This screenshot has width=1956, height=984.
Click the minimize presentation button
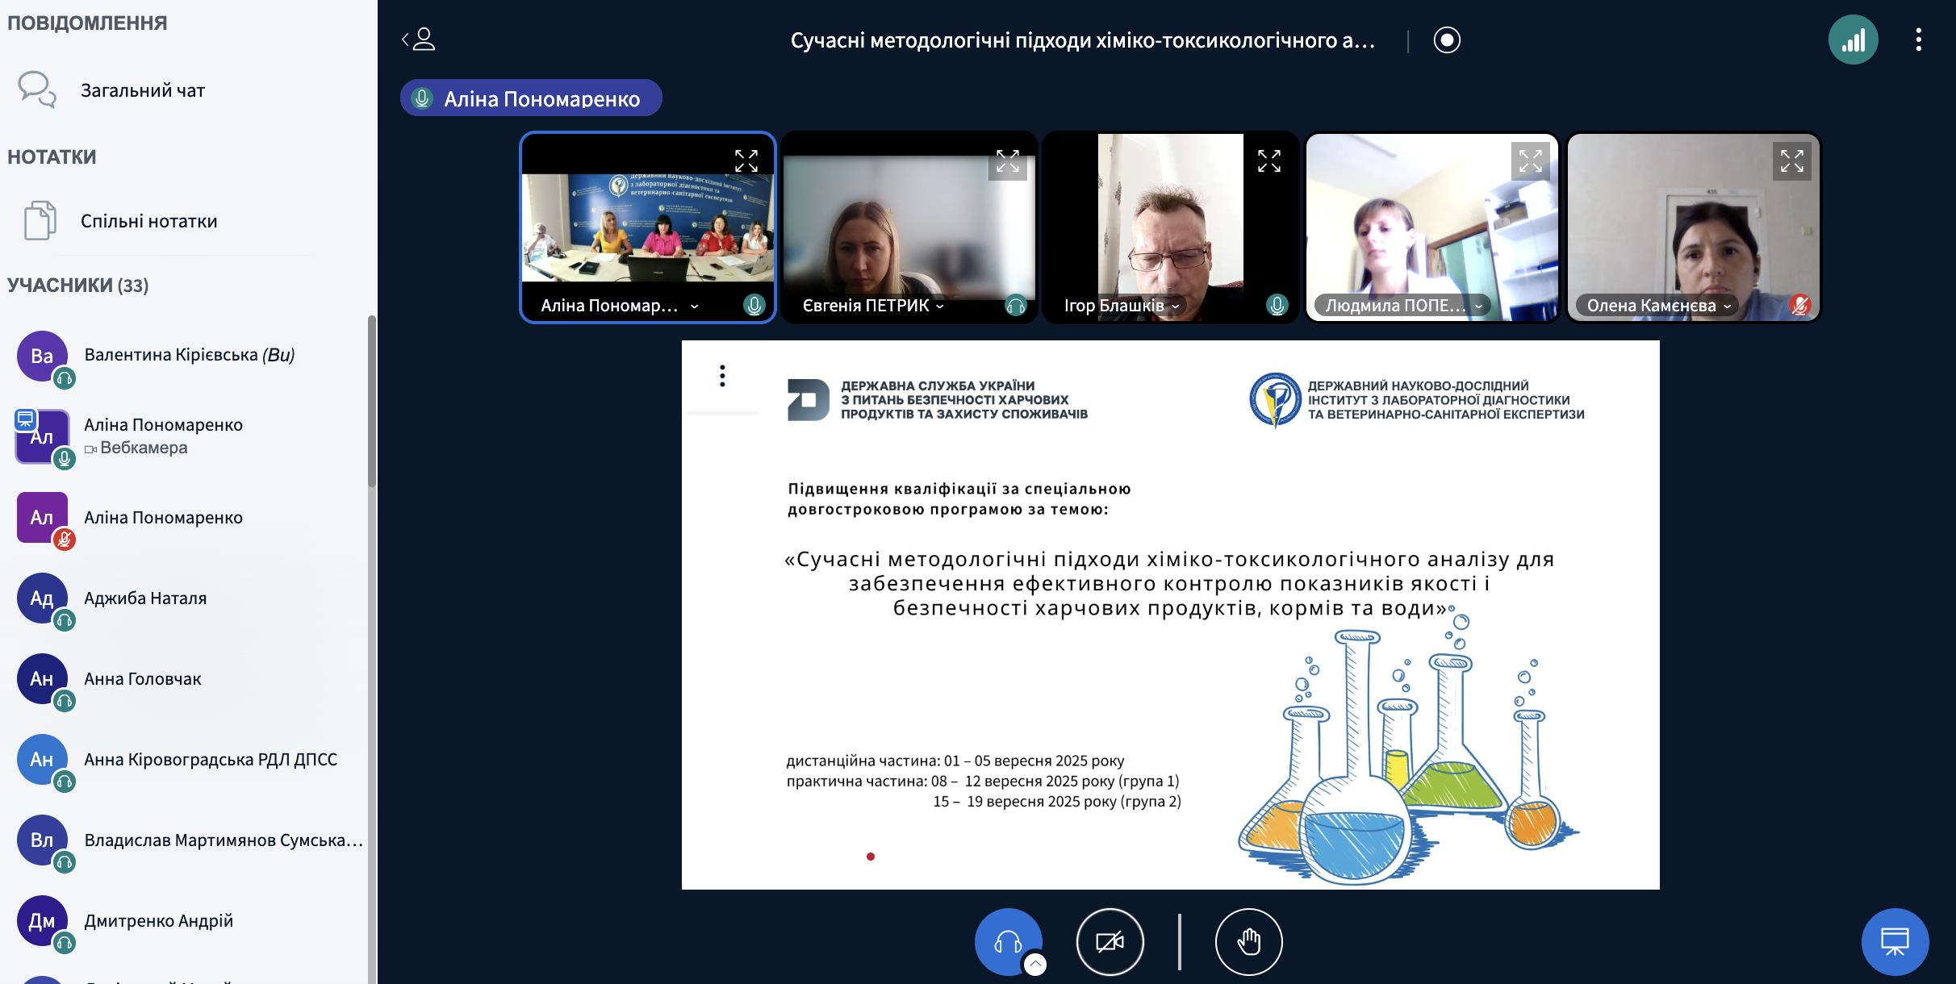tap(1894, 941)
